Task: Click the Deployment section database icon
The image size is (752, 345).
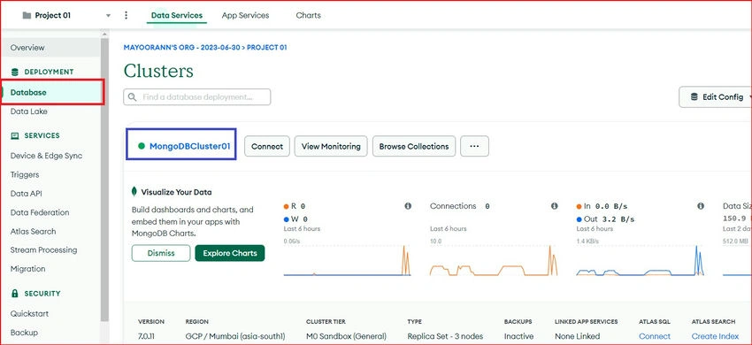Action: click(14, 72)
